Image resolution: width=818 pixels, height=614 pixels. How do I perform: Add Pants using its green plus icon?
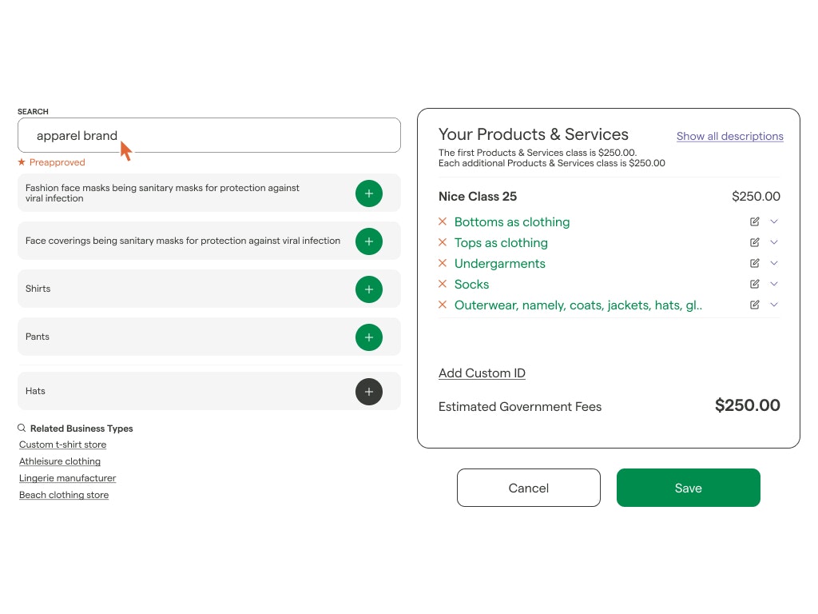pyautogui.click(x=369, y=337)
